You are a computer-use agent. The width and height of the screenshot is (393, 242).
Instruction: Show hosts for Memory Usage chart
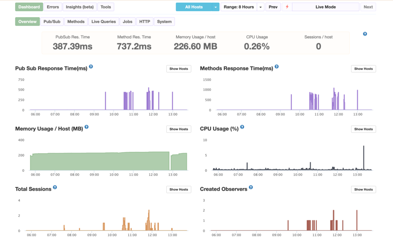pos(178,129)
